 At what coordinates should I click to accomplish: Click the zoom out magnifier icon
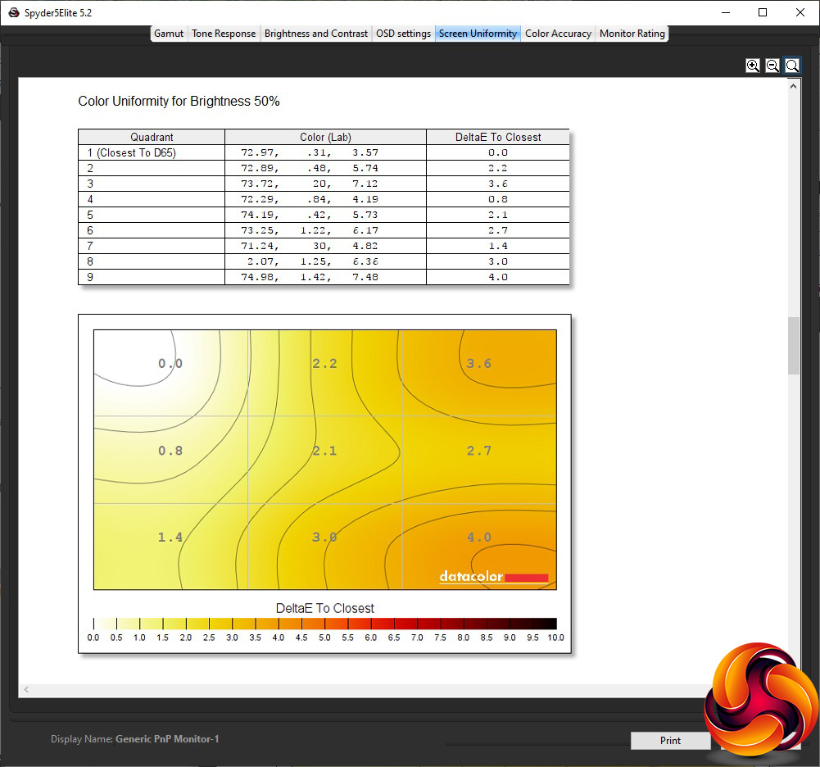(772, 66)
